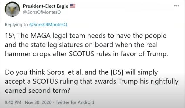Click the gray Replying to label
Viewport: 185px width, 108px height.
(16, 25)
